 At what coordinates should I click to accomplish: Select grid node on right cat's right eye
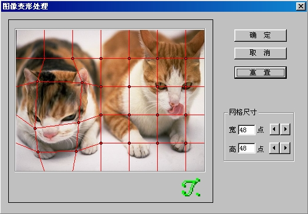[x=186, y=86]
